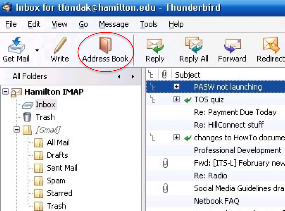Expand the TOS quiz thread

(x=176, y=99)
